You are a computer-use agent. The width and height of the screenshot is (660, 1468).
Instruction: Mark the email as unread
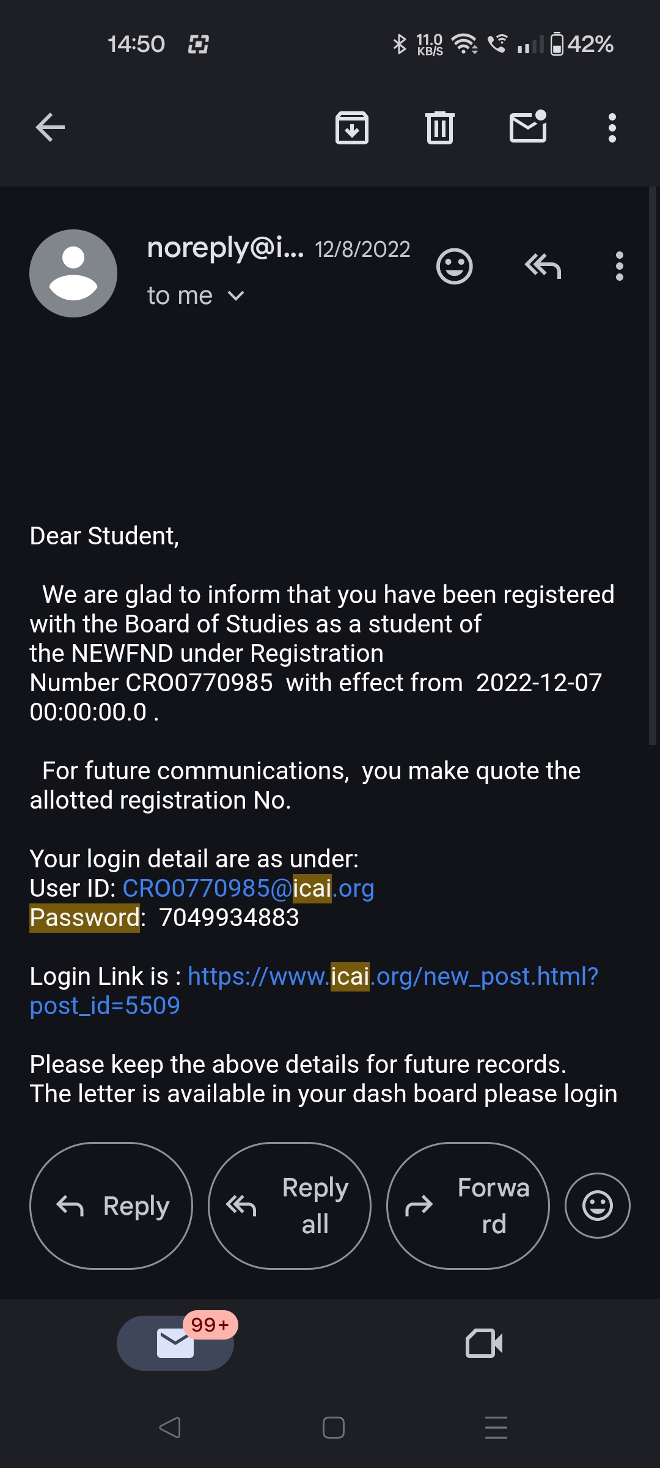tap(528, 127)
